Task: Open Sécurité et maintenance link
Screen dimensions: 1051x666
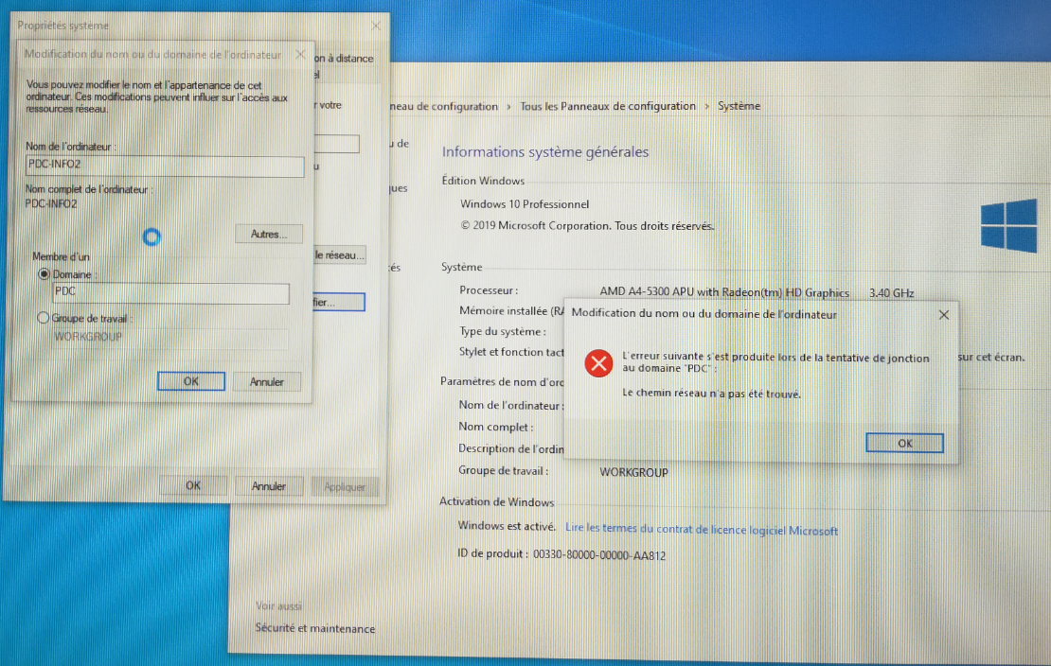Action: click(x=315, y=628)
